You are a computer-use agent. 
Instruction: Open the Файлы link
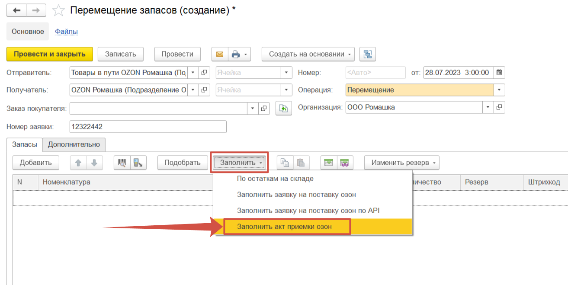66,32
